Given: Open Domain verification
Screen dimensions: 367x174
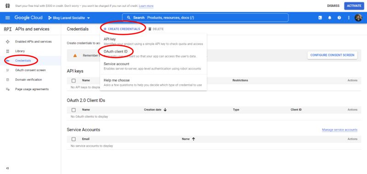Looking at the screenshot, I should pyautogui.click(x=28, y=80).
